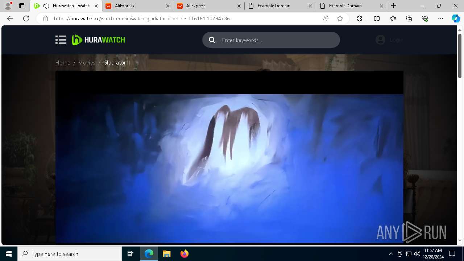464x261 pixels.
Task: Switch to the Hurawatch tab
Action: click(66, 6)
